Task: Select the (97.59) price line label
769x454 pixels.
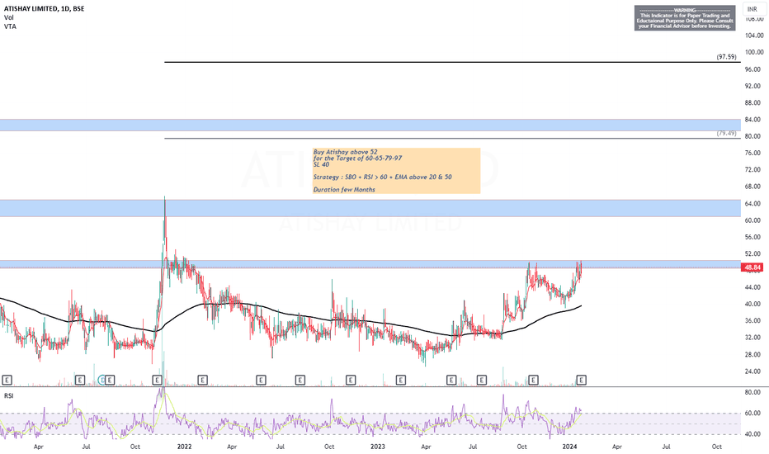Action: (726, 57)
